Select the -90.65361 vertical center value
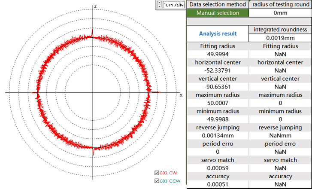Image resolution: width=312 pixels, height=189 pixels. pyautogui.click(x=218, y=87)
